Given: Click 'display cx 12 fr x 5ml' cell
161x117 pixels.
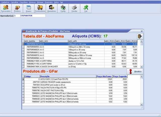Looking at the screenshot, I should tap(86, 61).
